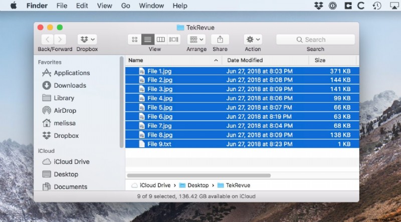Click the 9 of 9 selected status text
The height and width of the screenshot is (222, 401).
point(196,196)
